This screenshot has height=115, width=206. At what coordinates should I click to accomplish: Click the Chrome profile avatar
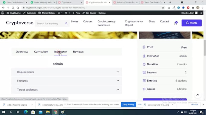(198, 8)
